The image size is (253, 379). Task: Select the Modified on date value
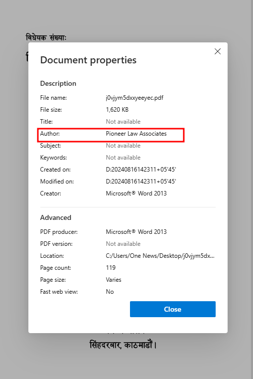[x=141, y=182]
